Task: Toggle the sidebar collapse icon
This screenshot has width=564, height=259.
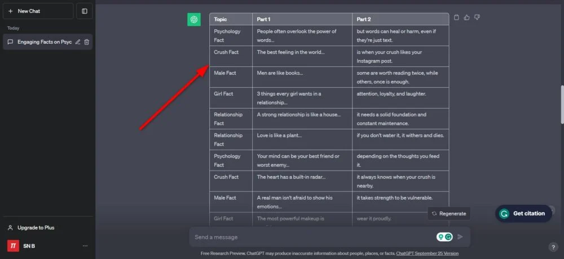Action: click(85, 11)
